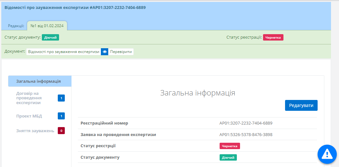Go to Зняття зауважень section
The width and height of the screenshot is (339, 167).
pos(35,131)
